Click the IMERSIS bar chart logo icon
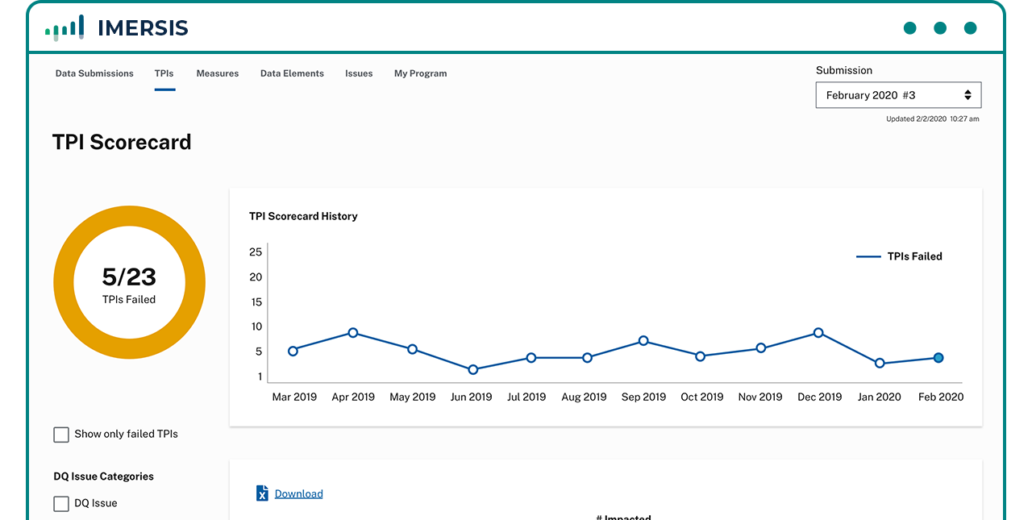This screenshot has height=520, width=1032. click(x=64, y=28)
